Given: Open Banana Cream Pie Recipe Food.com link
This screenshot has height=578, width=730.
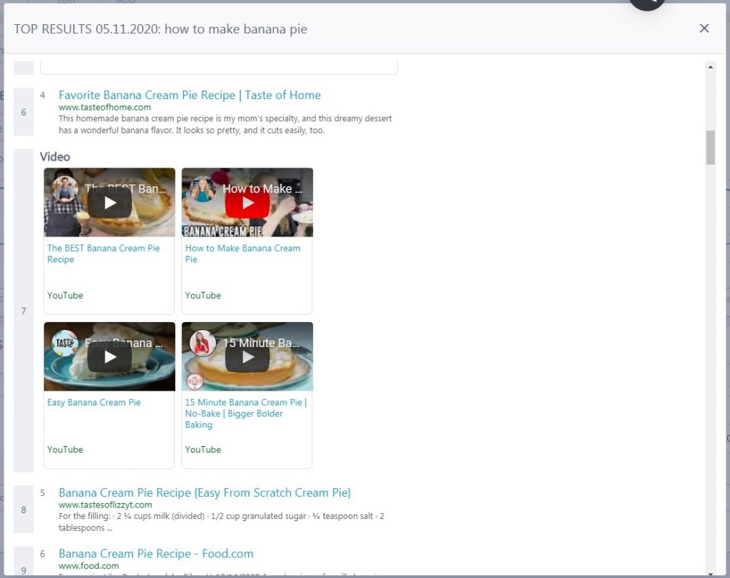Looking at the screenshot, I should [156, 553].
